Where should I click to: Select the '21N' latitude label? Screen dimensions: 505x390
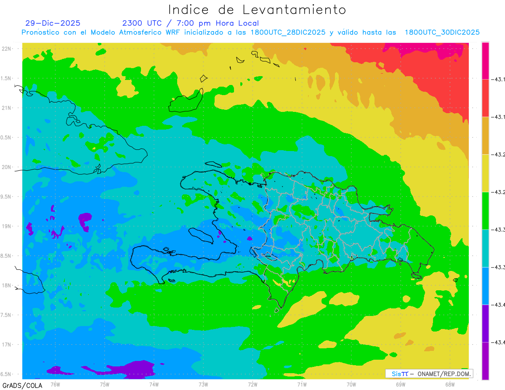coord(7,108)
